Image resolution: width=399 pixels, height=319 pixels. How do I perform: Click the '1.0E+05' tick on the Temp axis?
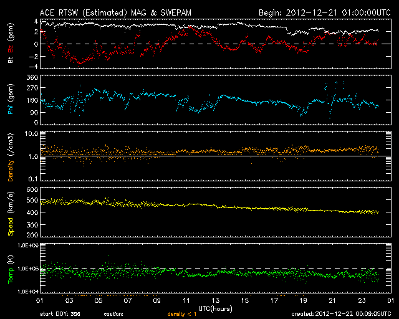coord(28,269)
